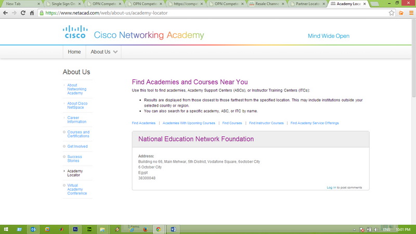Click Cisco Networking Academy title
This screenshot has width=416, height=234.
[x=149, y=35]
